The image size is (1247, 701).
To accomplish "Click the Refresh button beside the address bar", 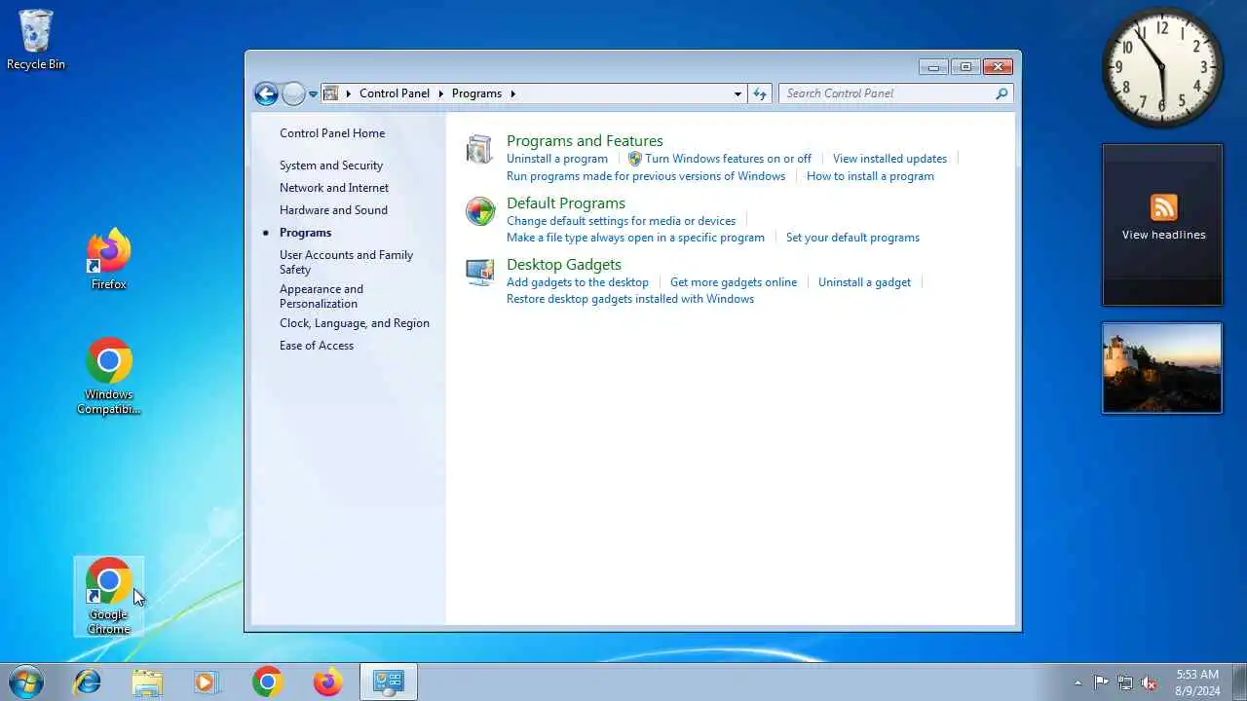I will tap(760, 93).
